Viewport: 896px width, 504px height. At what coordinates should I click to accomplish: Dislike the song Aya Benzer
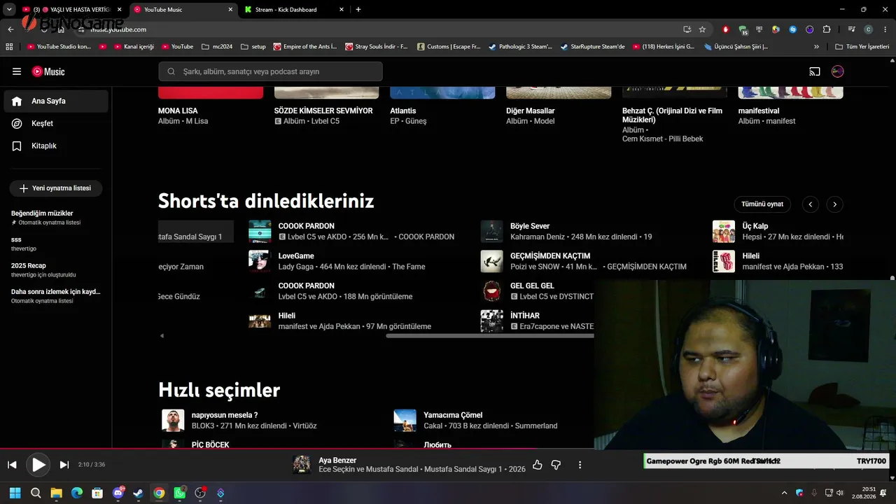point(556,465)
